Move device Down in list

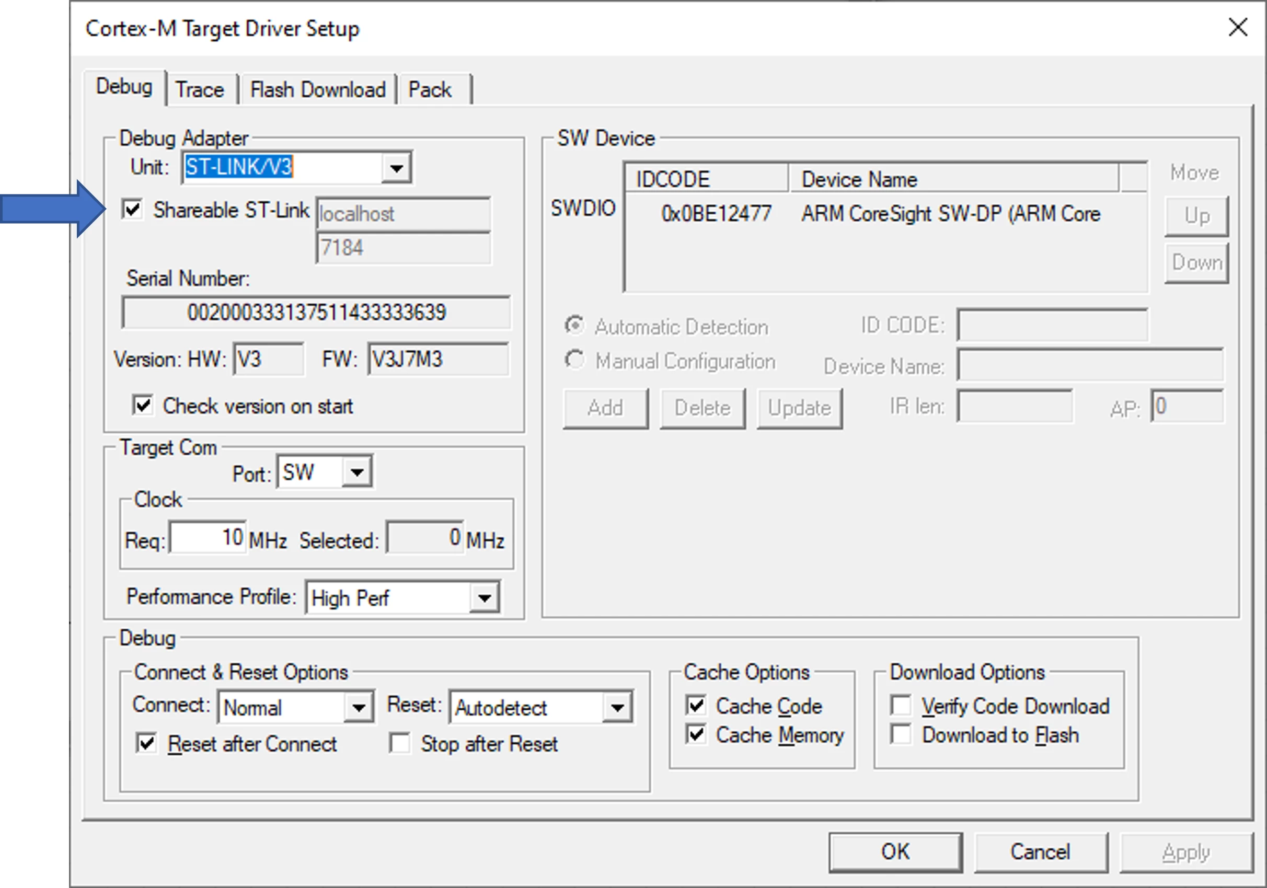[1196, 263]
